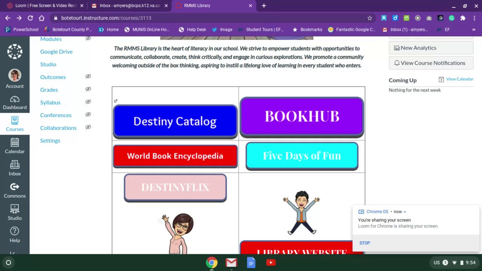Screen dimensions: 482x271
Task: Click the green Grammarly extension icon
Action: point(451,18)
